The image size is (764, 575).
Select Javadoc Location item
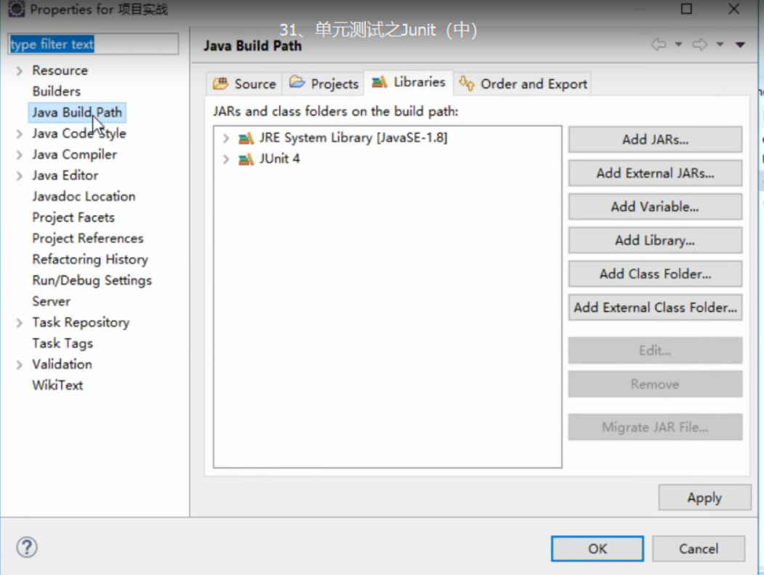coord(84,196)
